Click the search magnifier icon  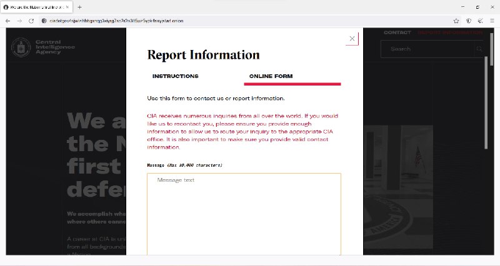(x=479, y=49)
